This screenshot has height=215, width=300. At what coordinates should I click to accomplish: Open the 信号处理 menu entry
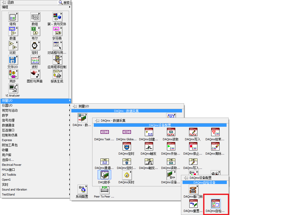pos(36,120)
